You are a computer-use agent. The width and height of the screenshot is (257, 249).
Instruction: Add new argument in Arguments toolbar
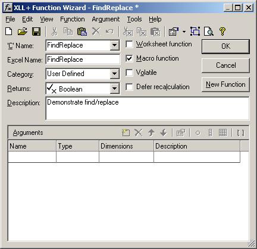pyautogui.click(x=126, y=133)
